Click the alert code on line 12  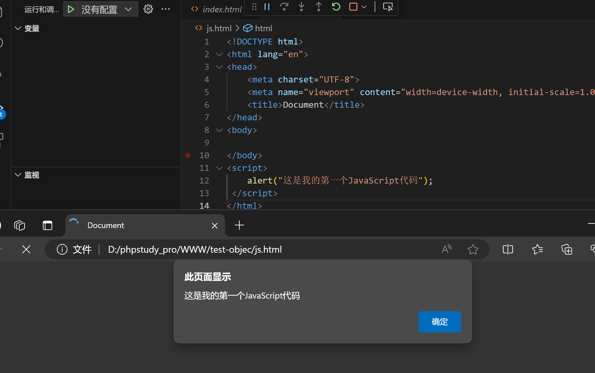(x=340, y=181)
